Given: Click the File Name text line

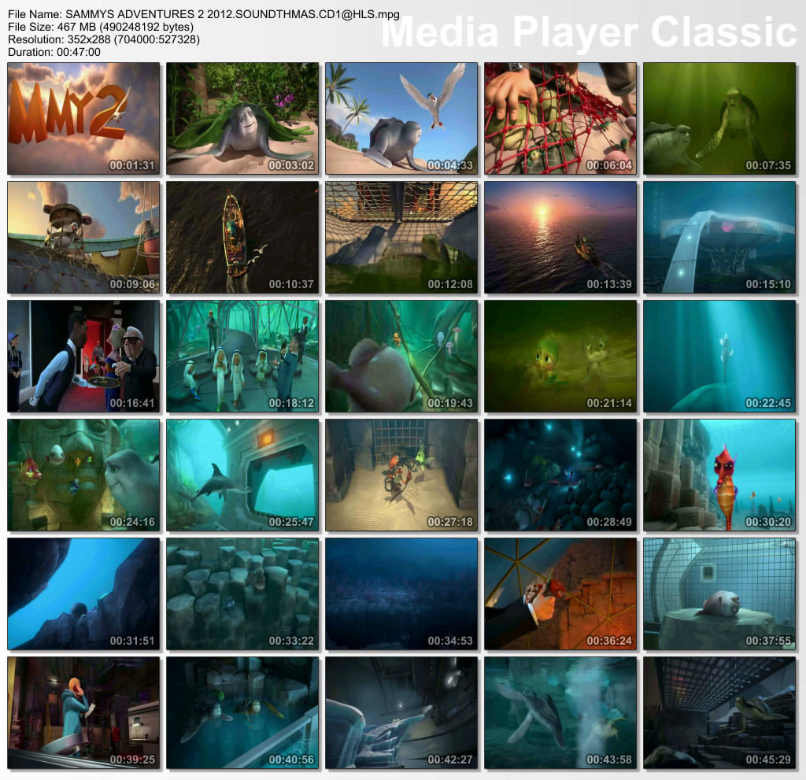Looking at the screenshot, I should 204,14.
